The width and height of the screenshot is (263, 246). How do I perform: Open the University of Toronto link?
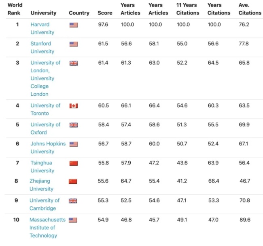(x=45, y=109)
